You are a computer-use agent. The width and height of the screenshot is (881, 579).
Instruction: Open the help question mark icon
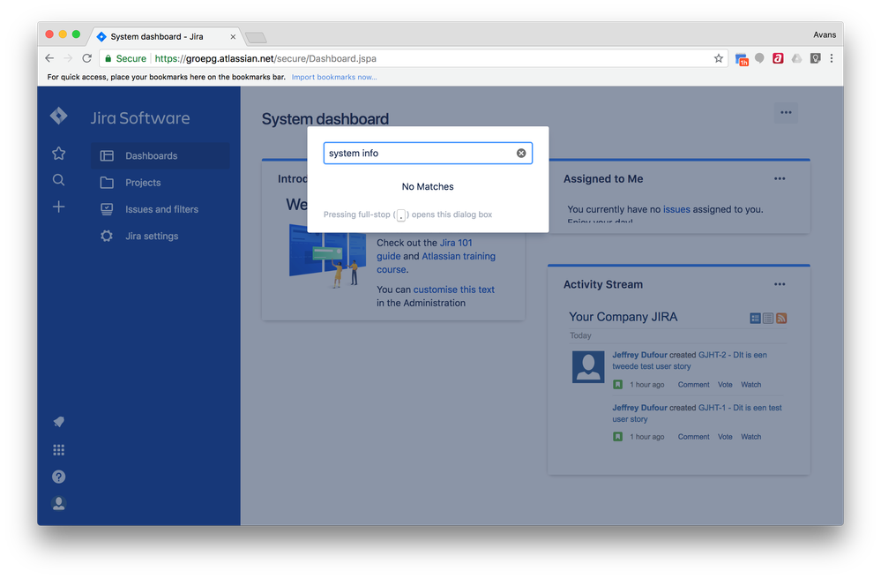58,477
